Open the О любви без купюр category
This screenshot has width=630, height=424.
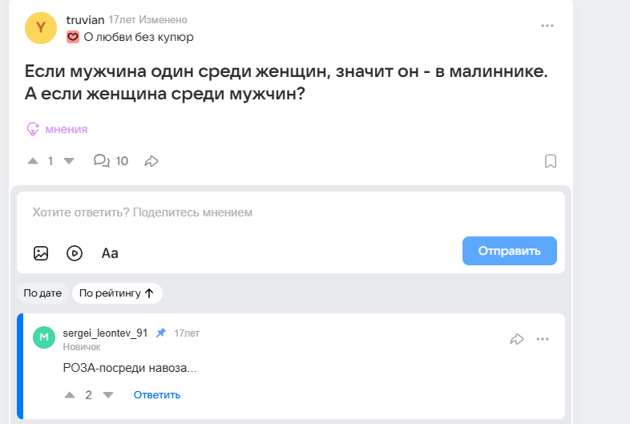pos(138,37)
